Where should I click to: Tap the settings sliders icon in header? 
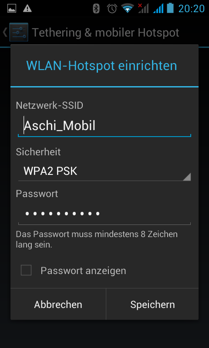(19, 32)
